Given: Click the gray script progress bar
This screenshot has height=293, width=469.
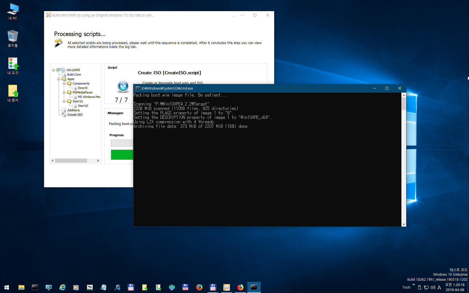Looking at the screenshot, I should (x=122, y=143).
